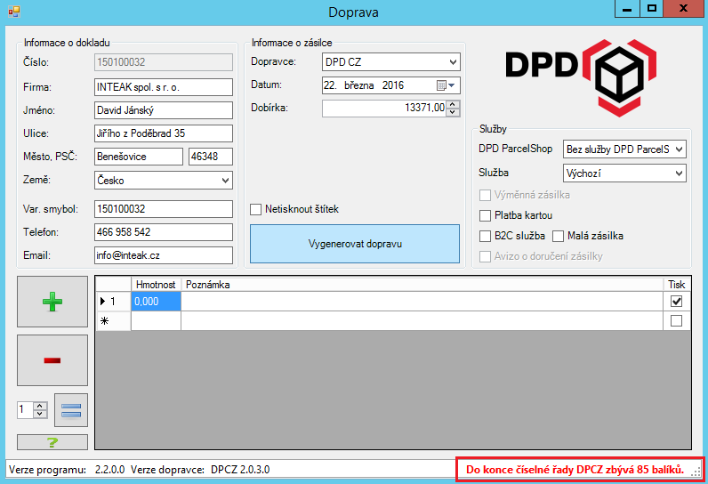Click the Email field with info@inteak.cz
708x484 pixels.
tap(164, 255)
